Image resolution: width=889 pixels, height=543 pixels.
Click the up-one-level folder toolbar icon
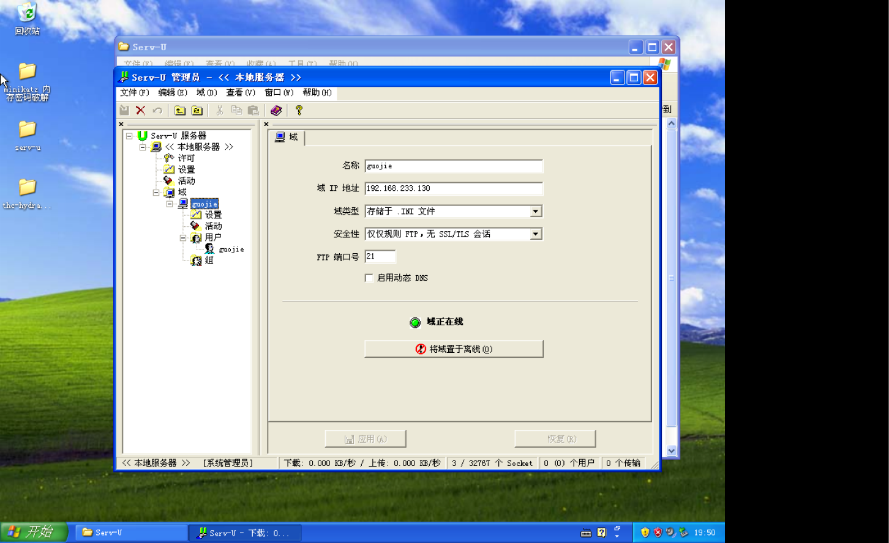click(180, 110)
